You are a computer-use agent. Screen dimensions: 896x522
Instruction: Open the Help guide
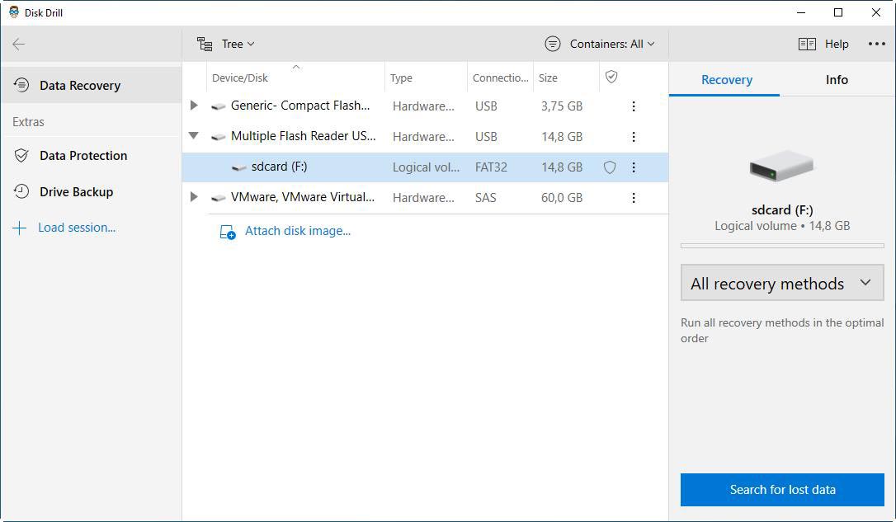click(823, 44)
